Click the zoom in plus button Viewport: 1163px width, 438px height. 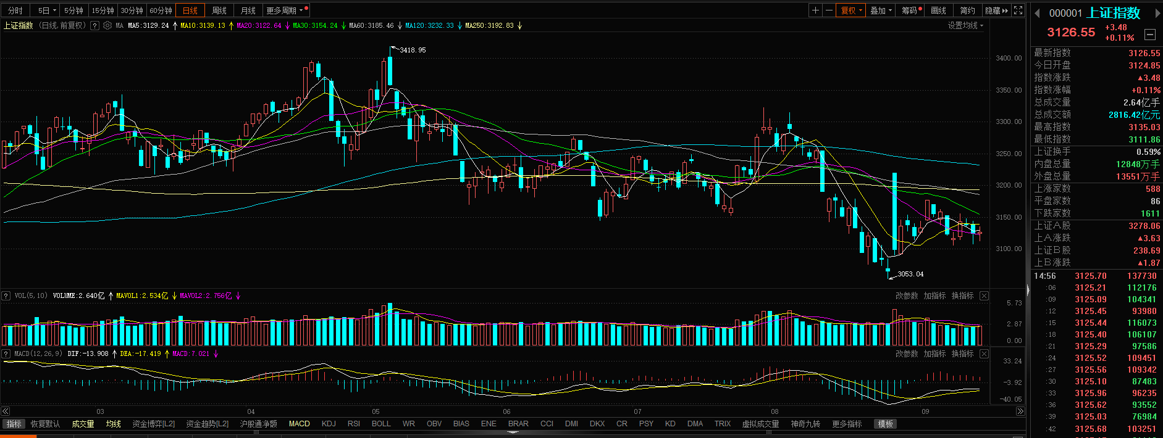click(816, 10)
